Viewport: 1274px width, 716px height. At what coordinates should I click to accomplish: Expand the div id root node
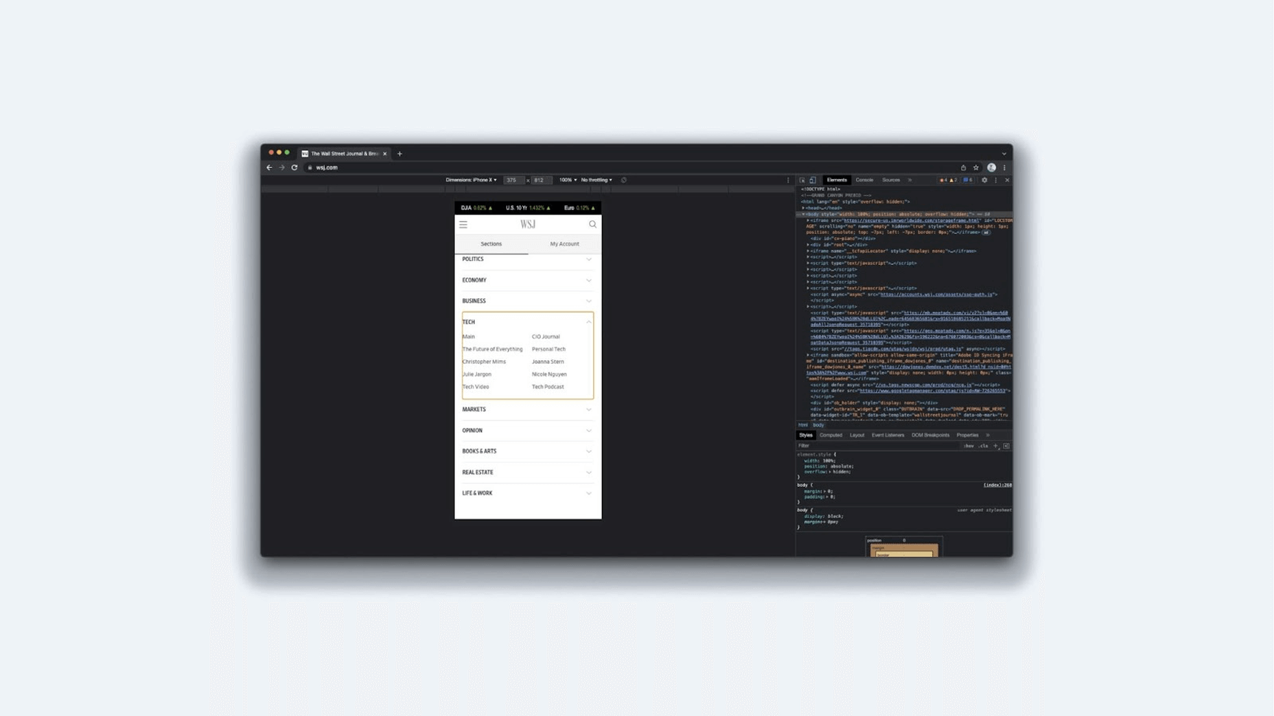[x=808, y=245]
